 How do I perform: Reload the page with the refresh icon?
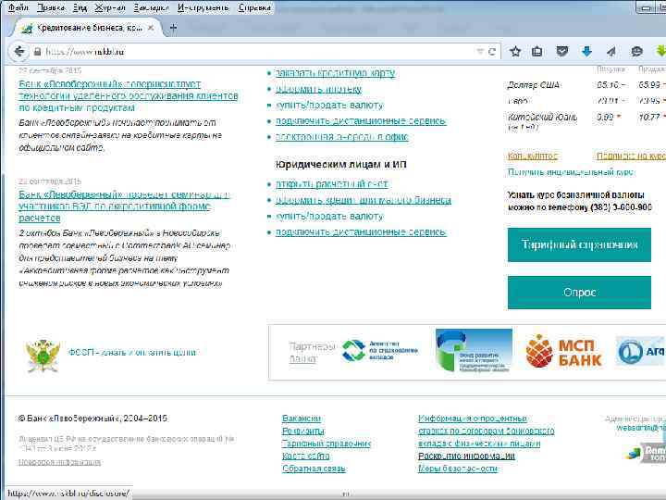[x=492, y=52]
